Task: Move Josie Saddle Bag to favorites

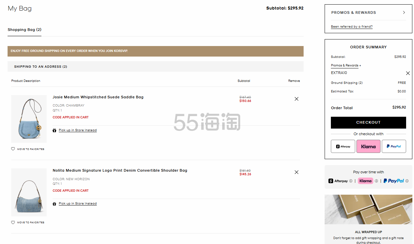Action: pyautogui.click(x=31, y=149)
